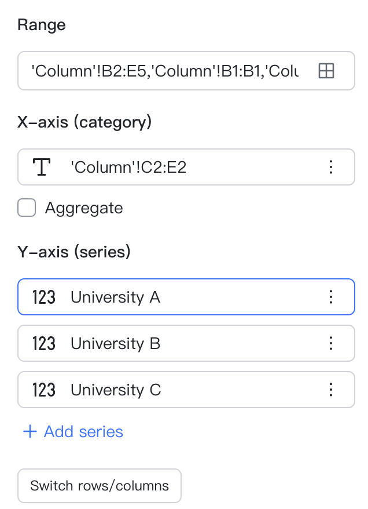Enable the Aggregate checkbox
368x509 pixels.
27,208
